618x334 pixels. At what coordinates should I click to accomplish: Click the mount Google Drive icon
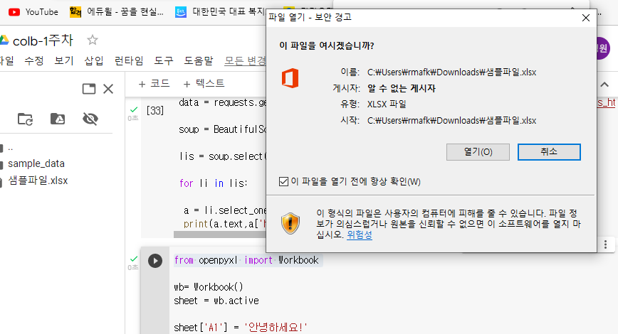58,119
